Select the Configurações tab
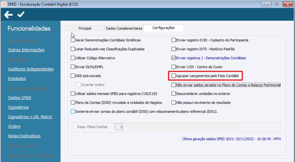This screenshot has height=162, width=295. coord(163,28)
